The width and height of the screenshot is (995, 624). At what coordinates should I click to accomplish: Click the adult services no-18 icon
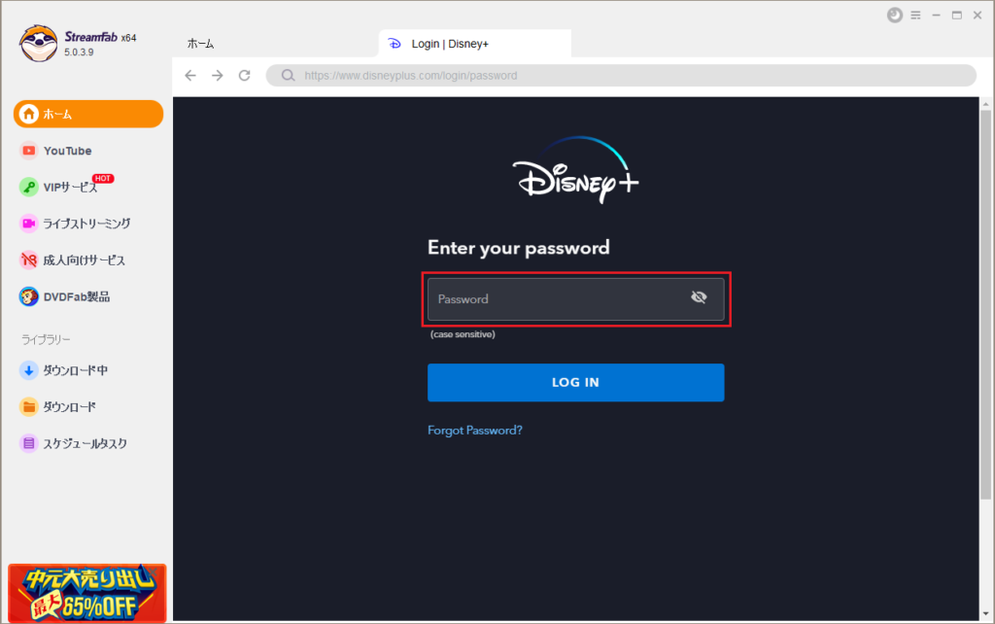pyautogui.click(x=28, y=260)
